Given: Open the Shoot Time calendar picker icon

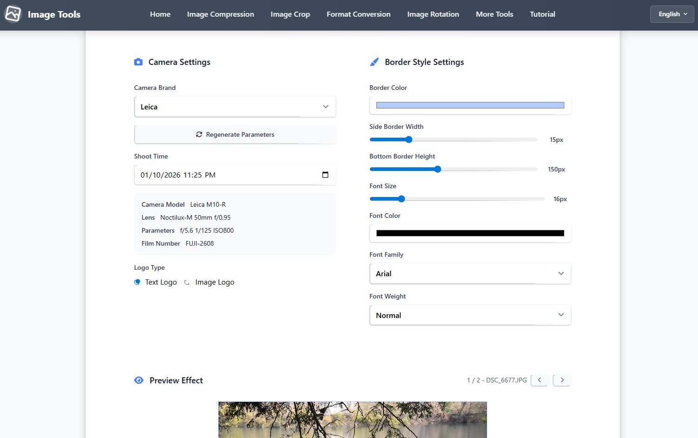Looking at the screenshot, I should tap(325, 175).
